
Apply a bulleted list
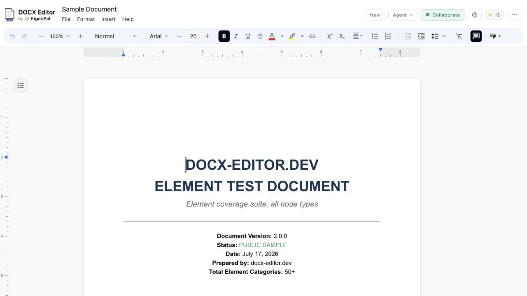(x=375, y=36)
